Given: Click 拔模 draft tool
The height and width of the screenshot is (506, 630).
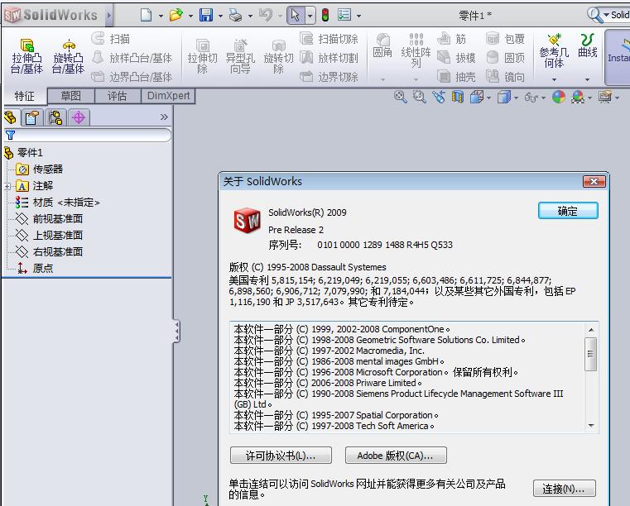Looking at the screenshot, I should pyautogui.click(x=457, y=58).
